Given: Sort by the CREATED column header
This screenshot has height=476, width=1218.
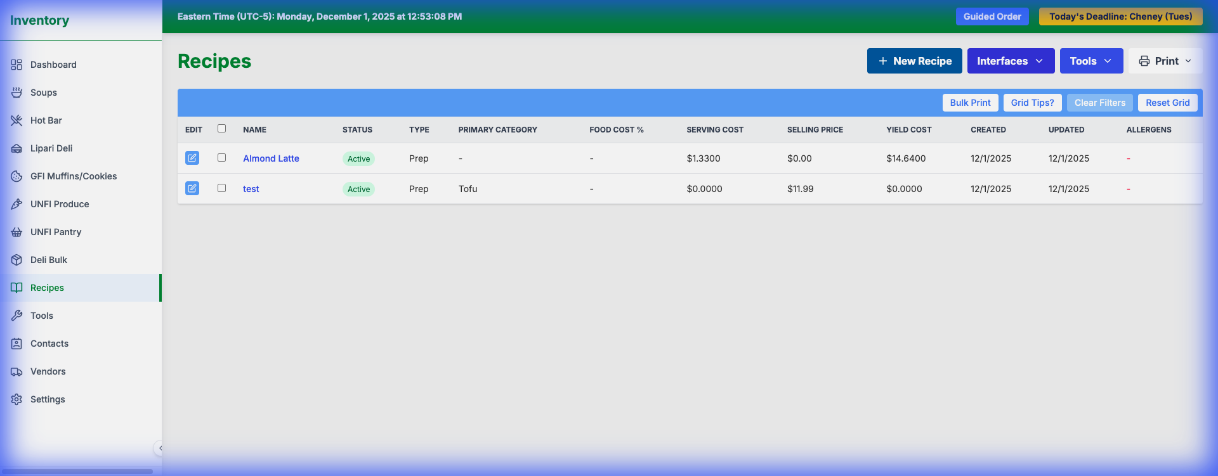Looking at the screenshot, I should [x=988, y=129].
